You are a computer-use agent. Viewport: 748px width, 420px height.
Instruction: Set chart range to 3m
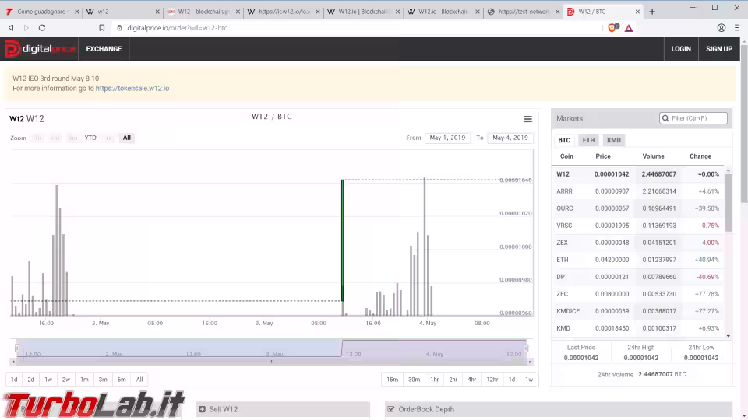coord(103,380)
